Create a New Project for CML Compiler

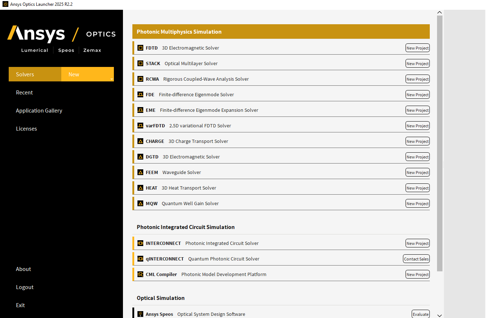[417, 275]
